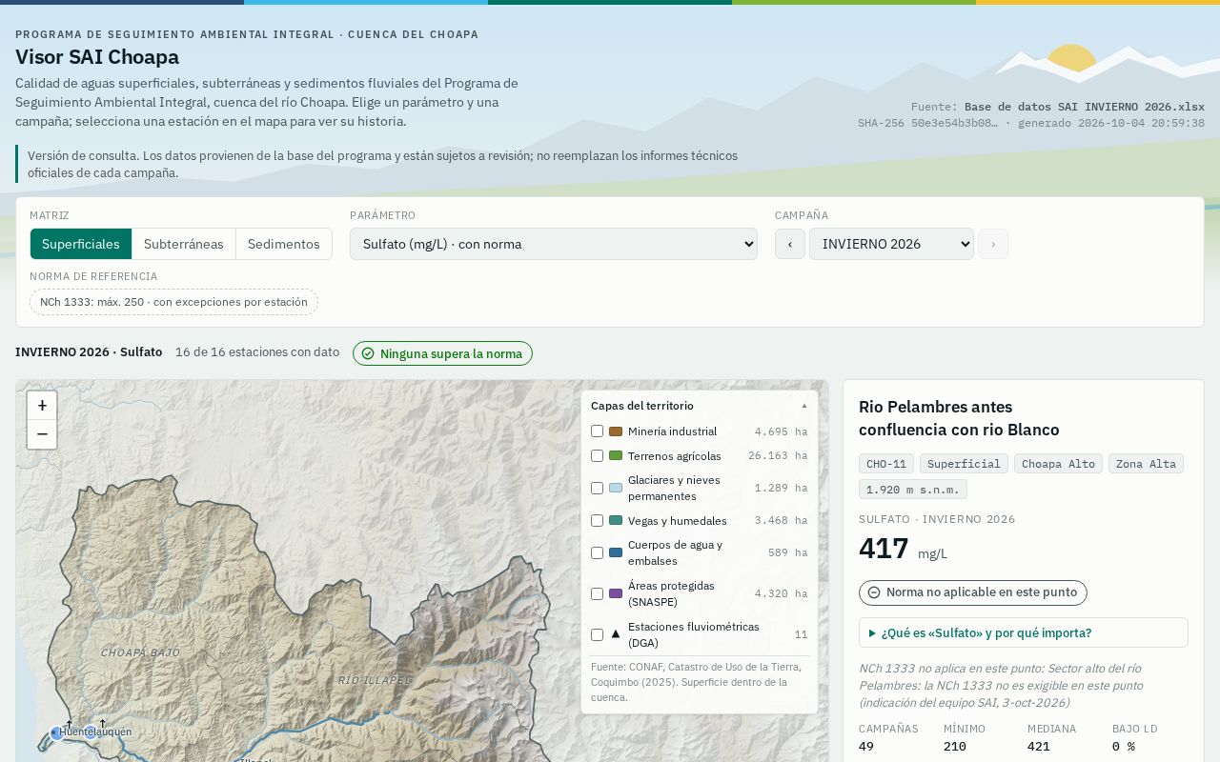Zoom out of the map with minus
This screenshot has height=762, width=1220.
click(42, 434)
